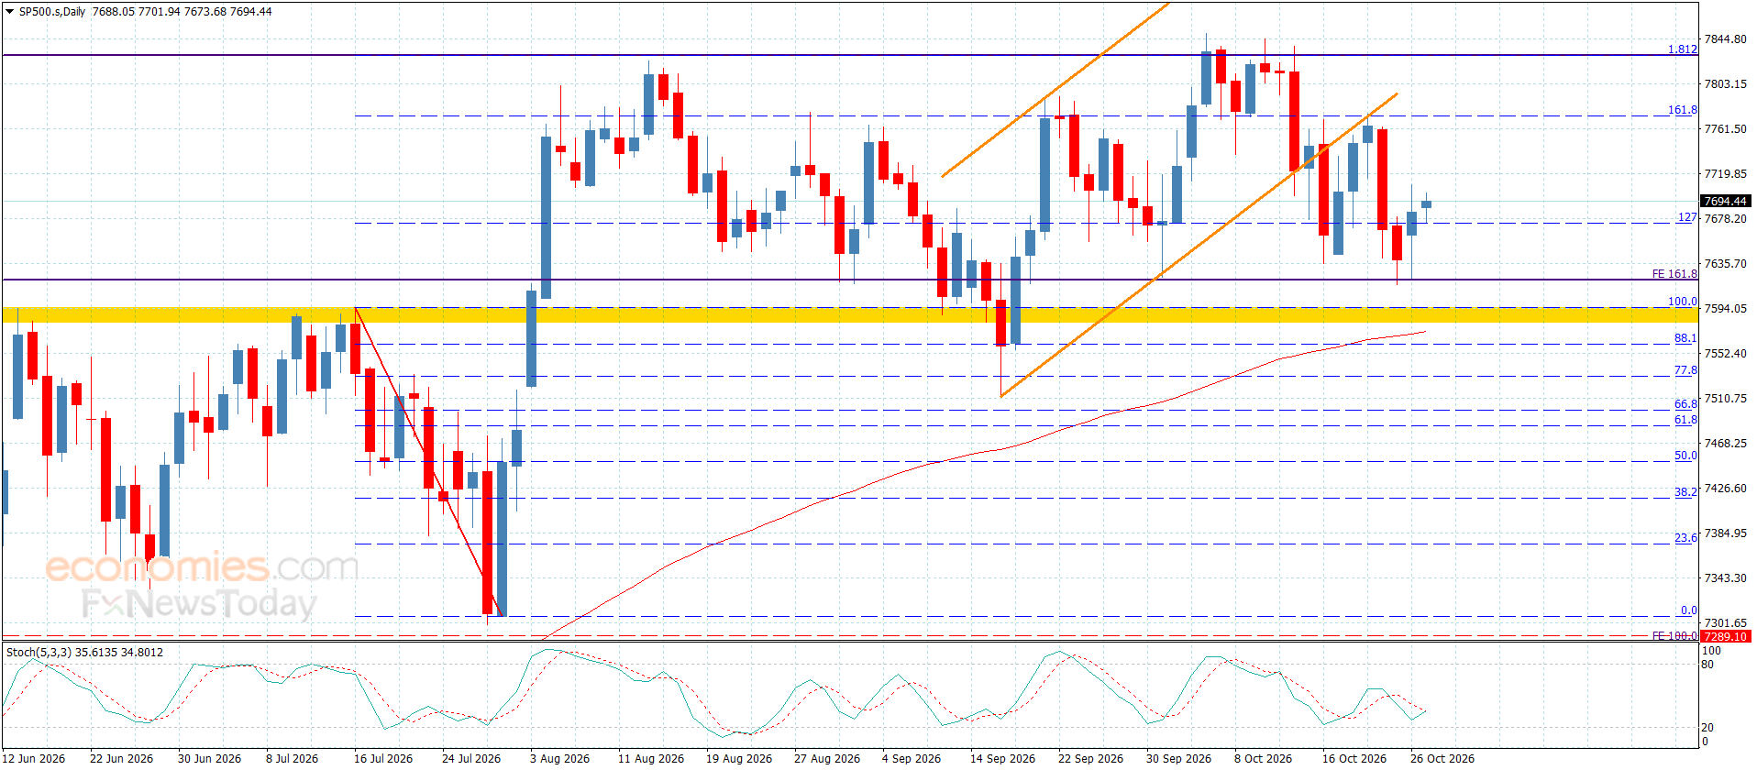Click the 26 Oct 2026 date marker
1757x770 pixels.
[1442, 758]
